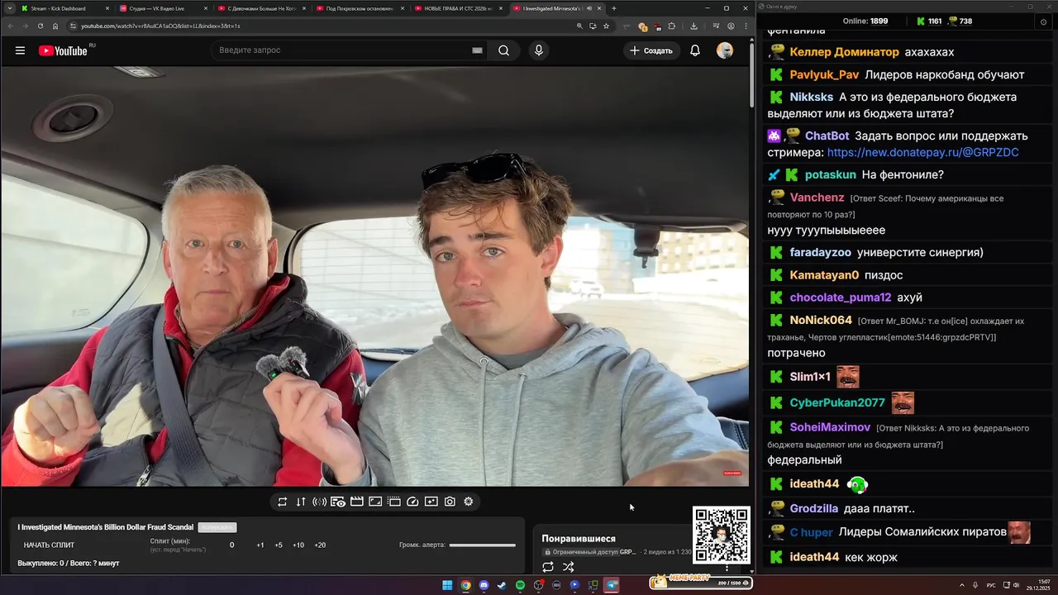Viewport: 1058px width, 595px height.
Task: Start voice search with the microphone
Action: (539, 50)
